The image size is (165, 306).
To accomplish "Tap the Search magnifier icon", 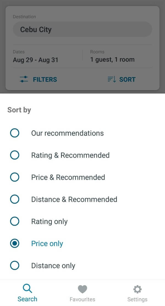I will 27,289.
